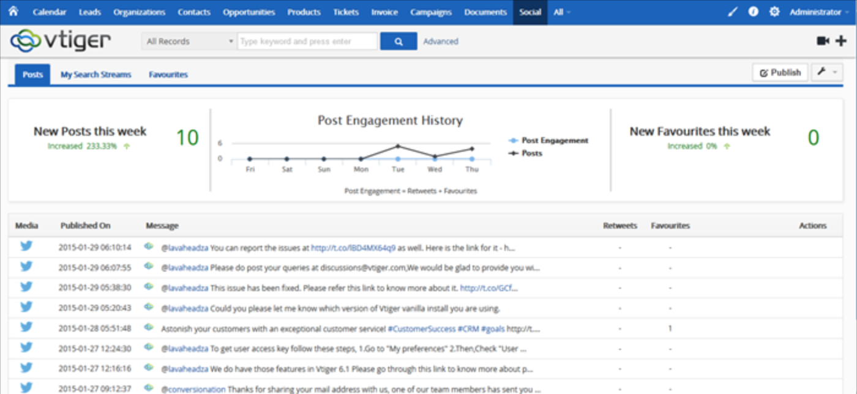Image resolution: width=857 pixels, height=394 pixels.
Task: Click the plus quick-create icon
Action: (x=840, y=41)
